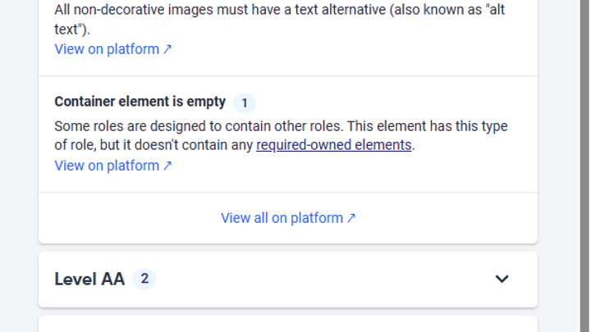This screenshot has width=591, height=332.
Task: Click external arrow icon under Container element is empty
Action: (167, 166)
